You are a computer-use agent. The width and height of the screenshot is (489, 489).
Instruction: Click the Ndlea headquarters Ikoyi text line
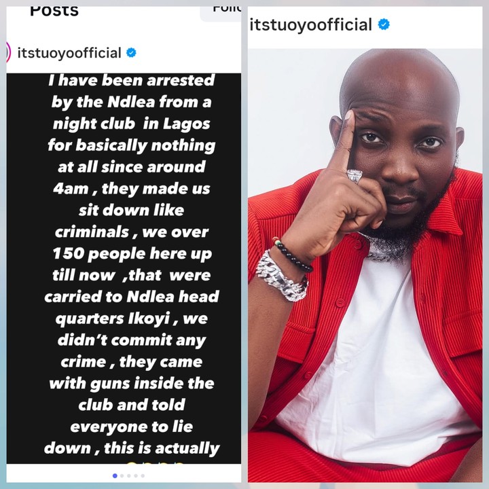coord(132,307)
